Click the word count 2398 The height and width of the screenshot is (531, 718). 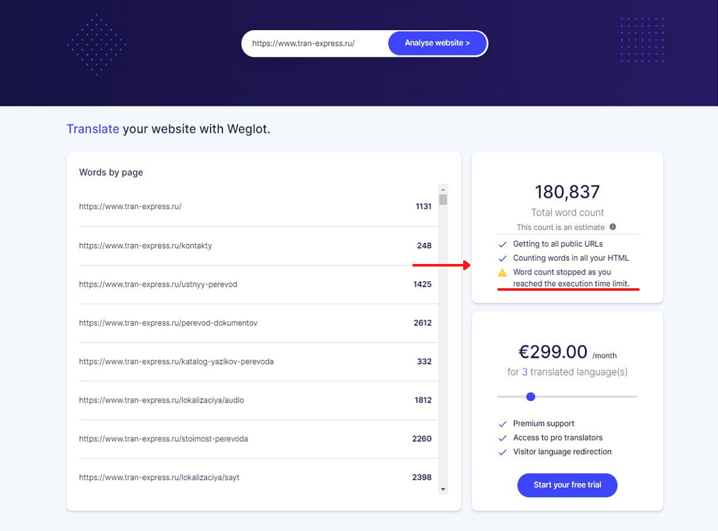(x=422, y=477)
